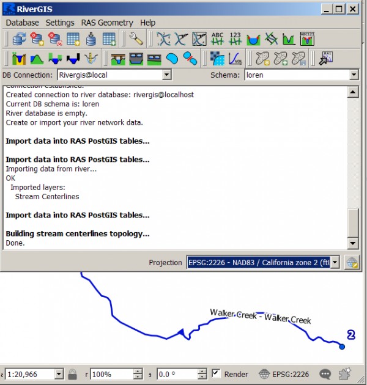
Task: Open the Database menu
Action: pos(22,23)
